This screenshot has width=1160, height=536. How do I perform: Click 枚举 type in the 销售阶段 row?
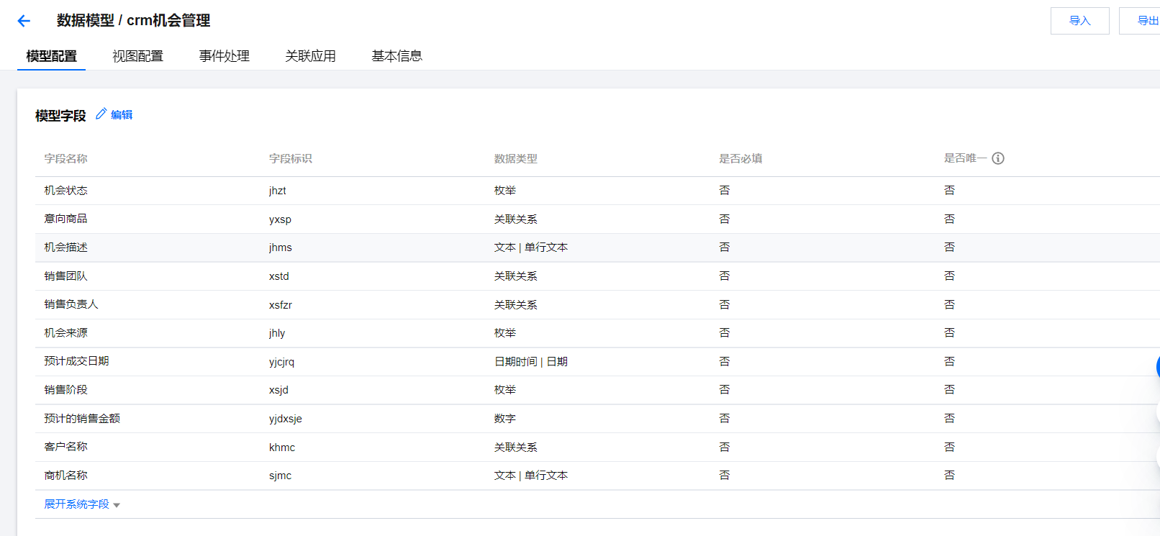[505, 390]
